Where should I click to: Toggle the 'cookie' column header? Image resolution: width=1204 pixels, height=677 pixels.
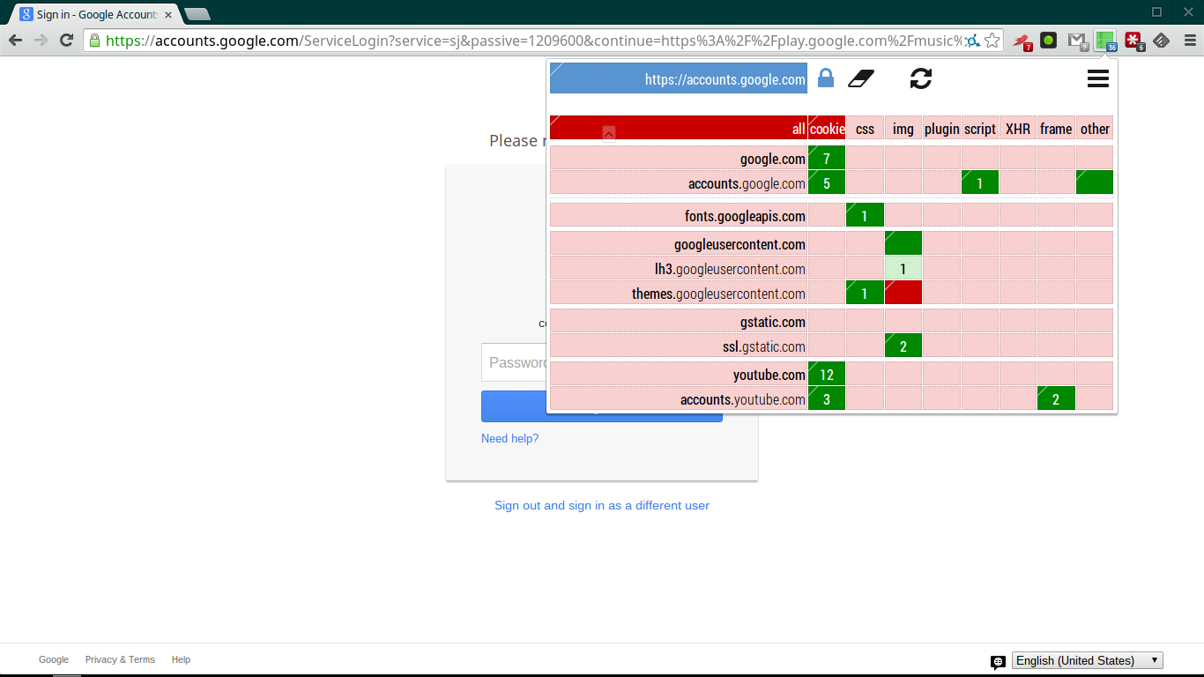point(827,128)
